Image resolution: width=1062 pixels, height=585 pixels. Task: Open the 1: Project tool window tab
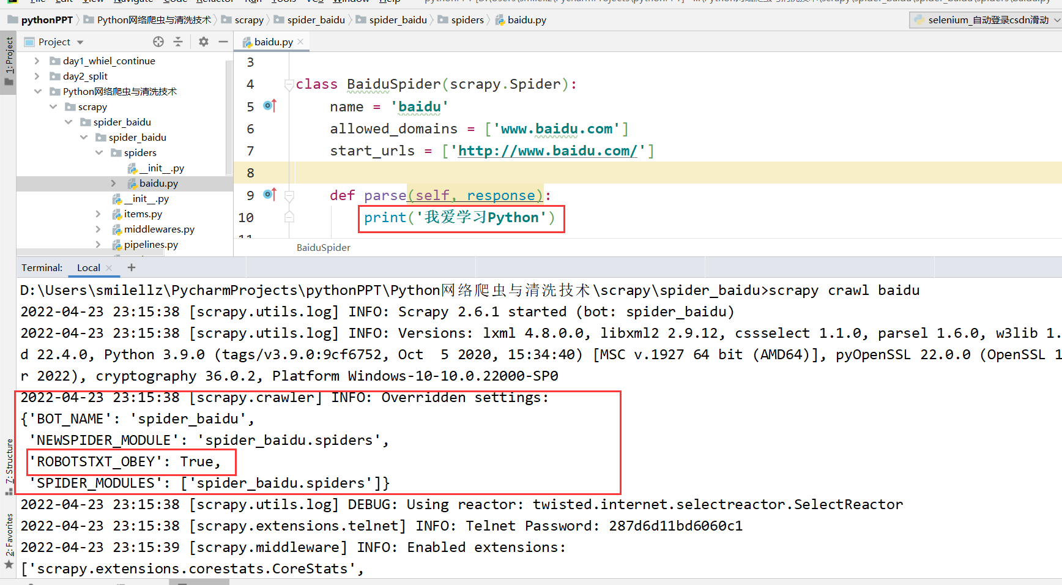click(9, 62)
